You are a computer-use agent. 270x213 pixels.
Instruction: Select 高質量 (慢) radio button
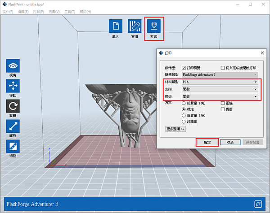click(184, 115)
